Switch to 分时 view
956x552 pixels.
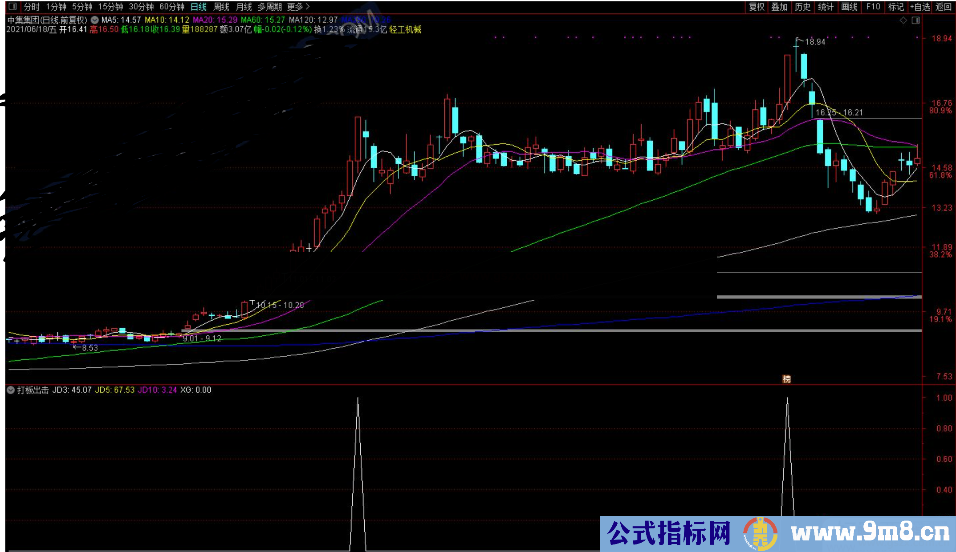[x=32, y=7]
